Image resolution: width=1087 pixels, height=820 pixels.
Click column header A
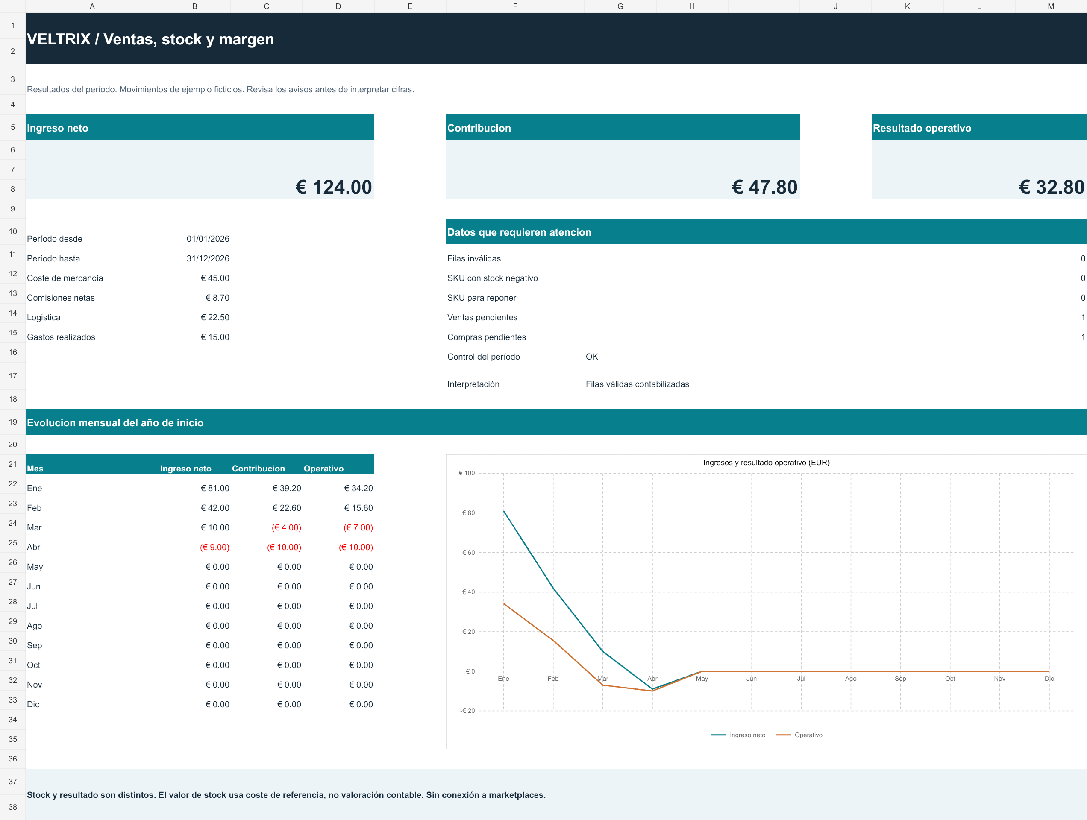[92, 6]
